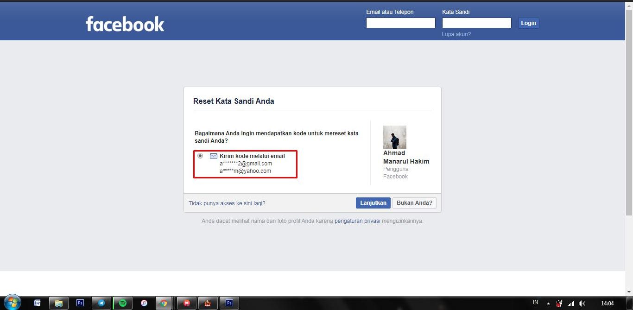This screenshot has height=310, width=633.
Task: Click the battery power tray icon
Action: point(559,304)
